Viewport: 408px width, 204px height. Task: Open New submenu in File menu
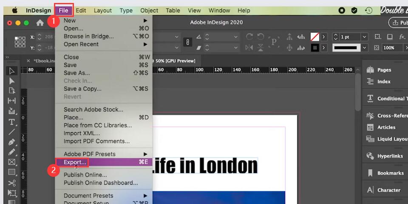point(104,20)
